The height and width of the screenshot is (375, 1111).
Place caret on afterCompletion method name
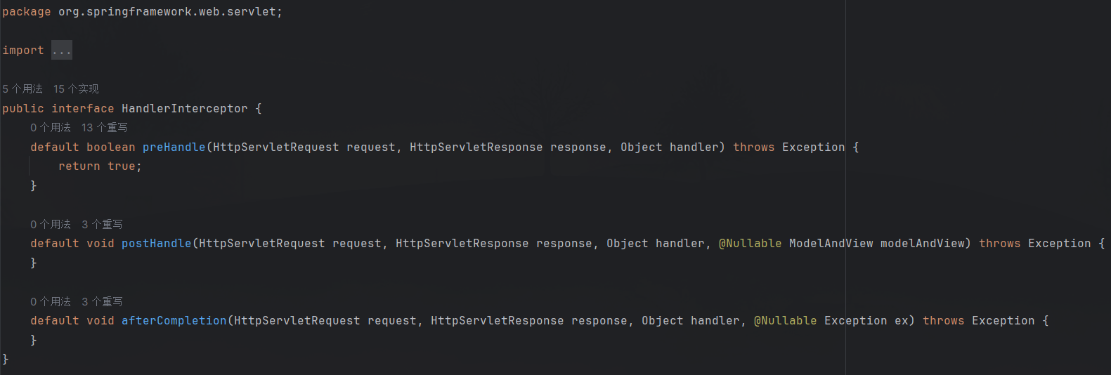tap(174, 321)
